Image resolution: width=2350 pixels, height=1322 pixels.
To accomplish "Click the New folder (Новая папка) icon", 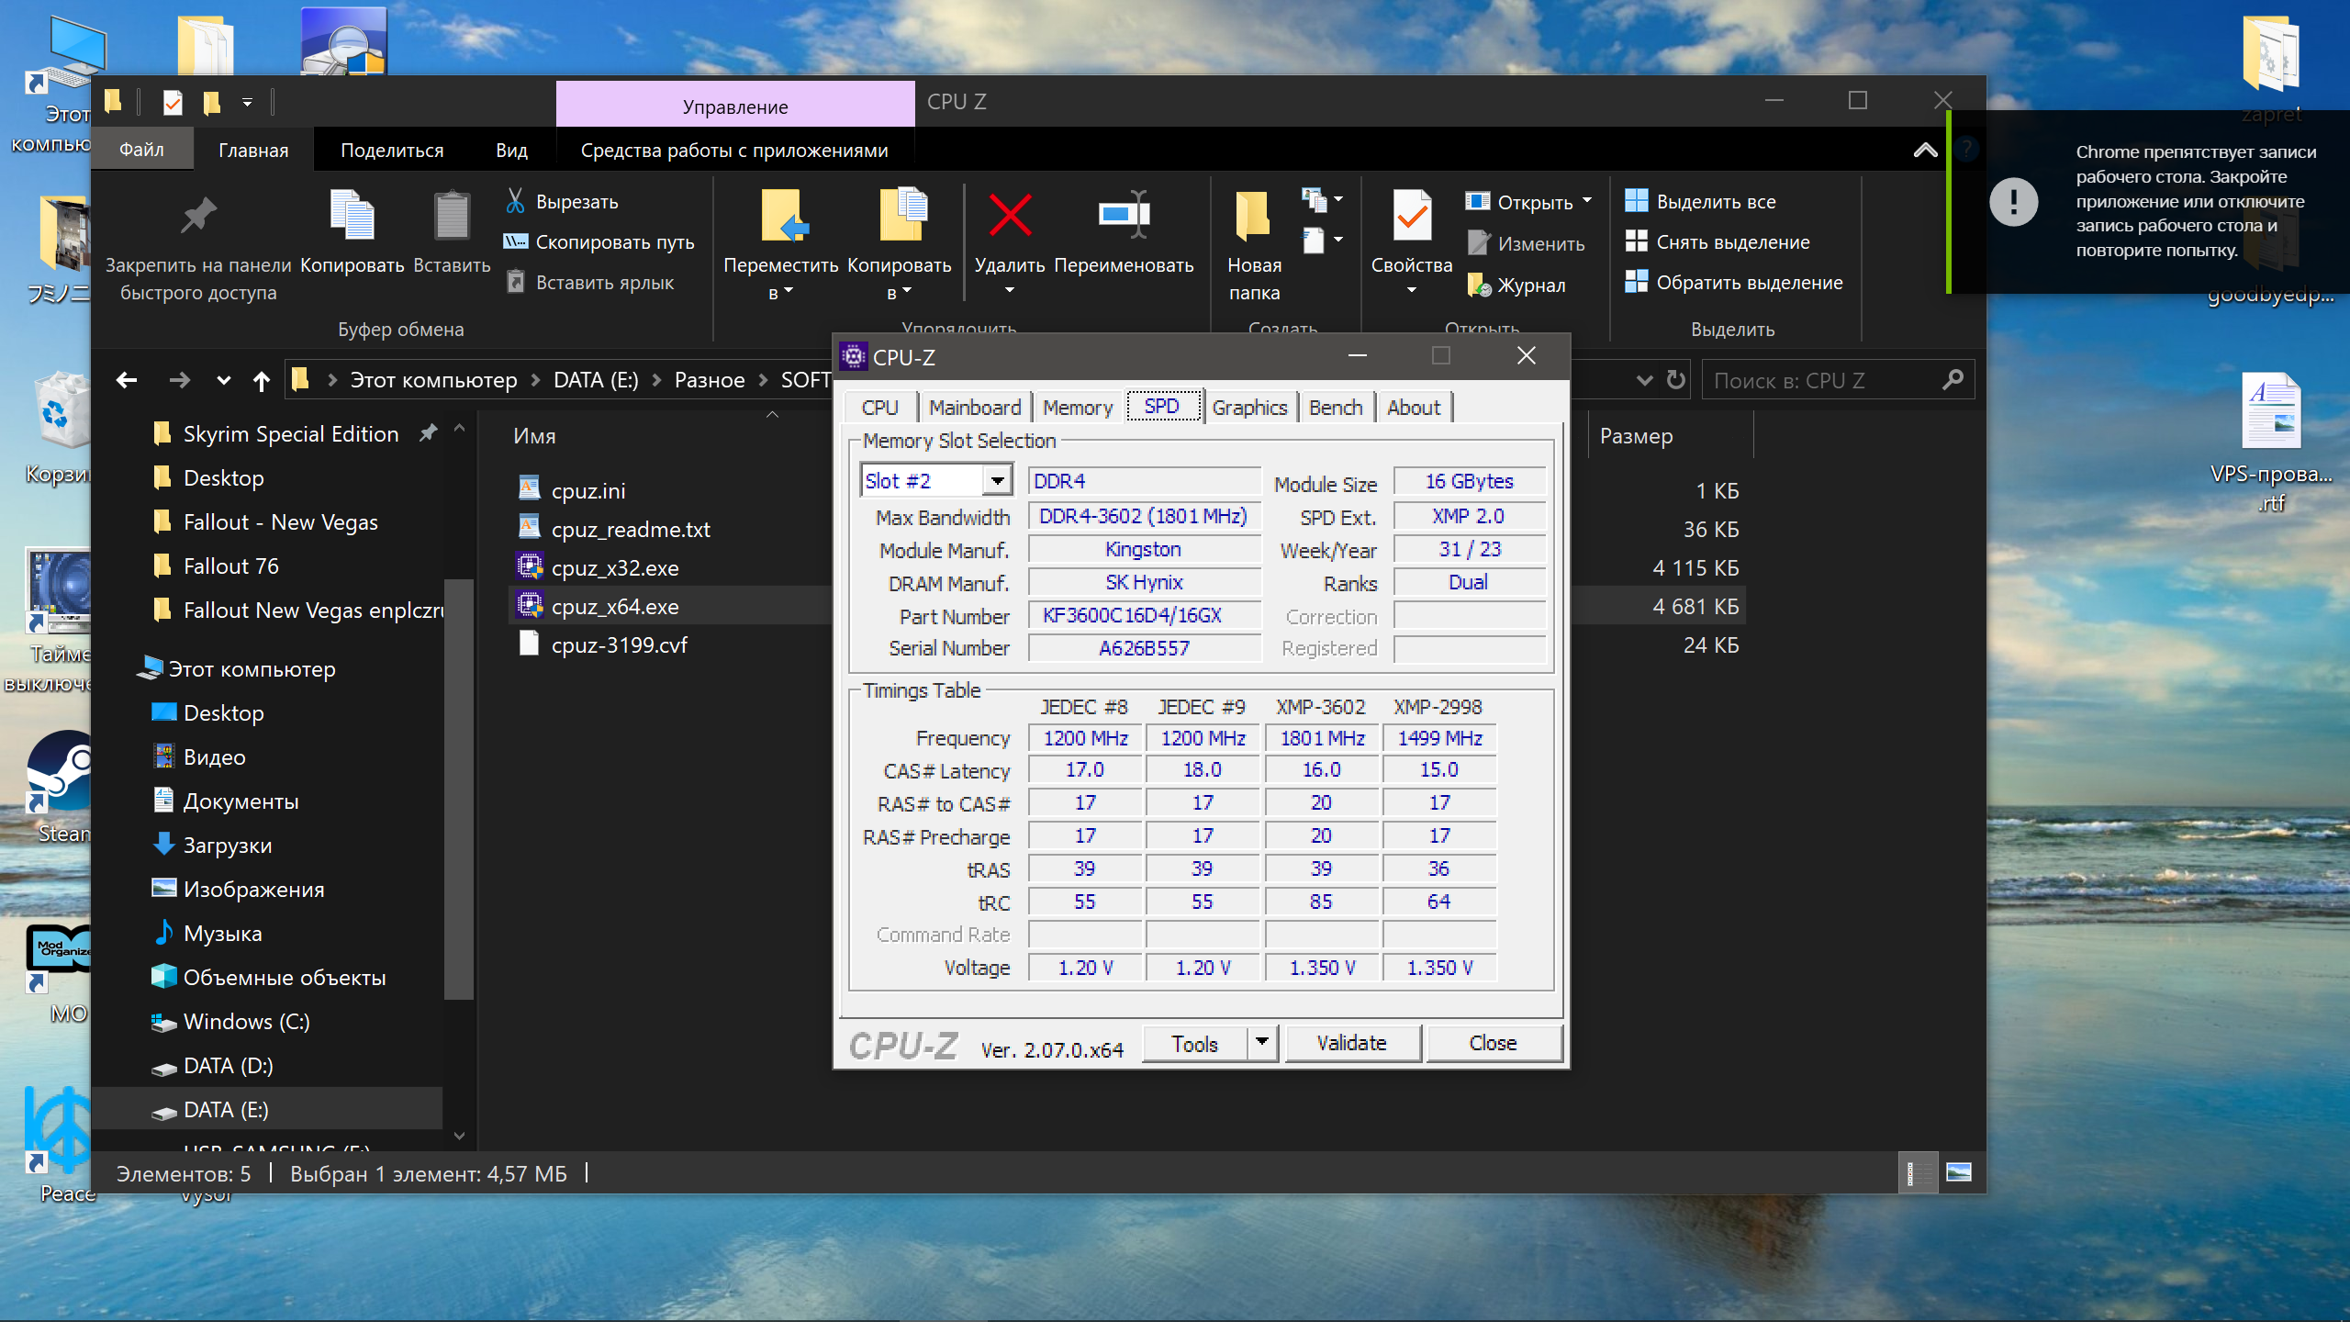I will [1253, 217].
